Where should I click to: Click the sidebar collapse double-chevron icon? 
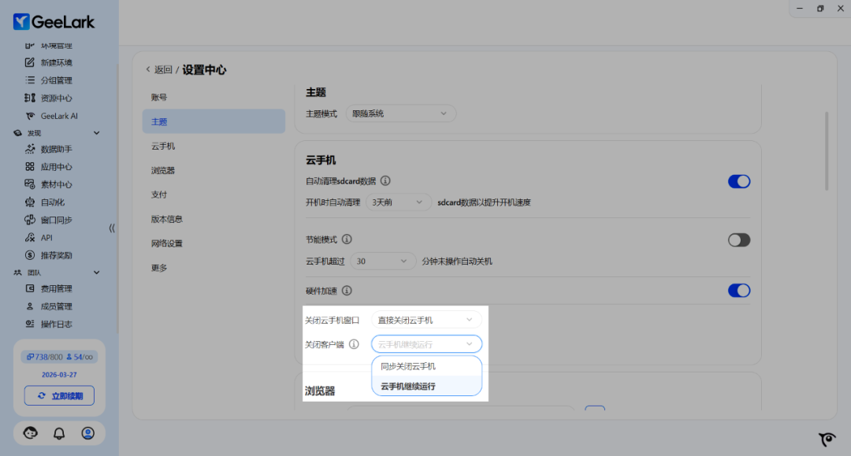coord(112,228)
